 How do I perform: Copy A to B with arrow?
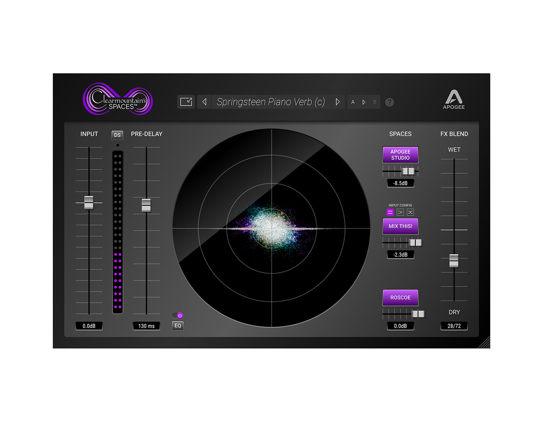point(364,102)
